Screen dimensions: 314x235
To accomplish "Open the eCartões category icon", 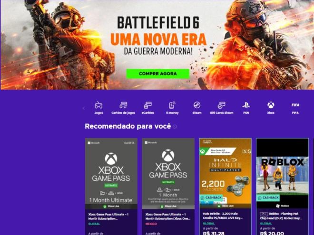I will pos(148,105).
